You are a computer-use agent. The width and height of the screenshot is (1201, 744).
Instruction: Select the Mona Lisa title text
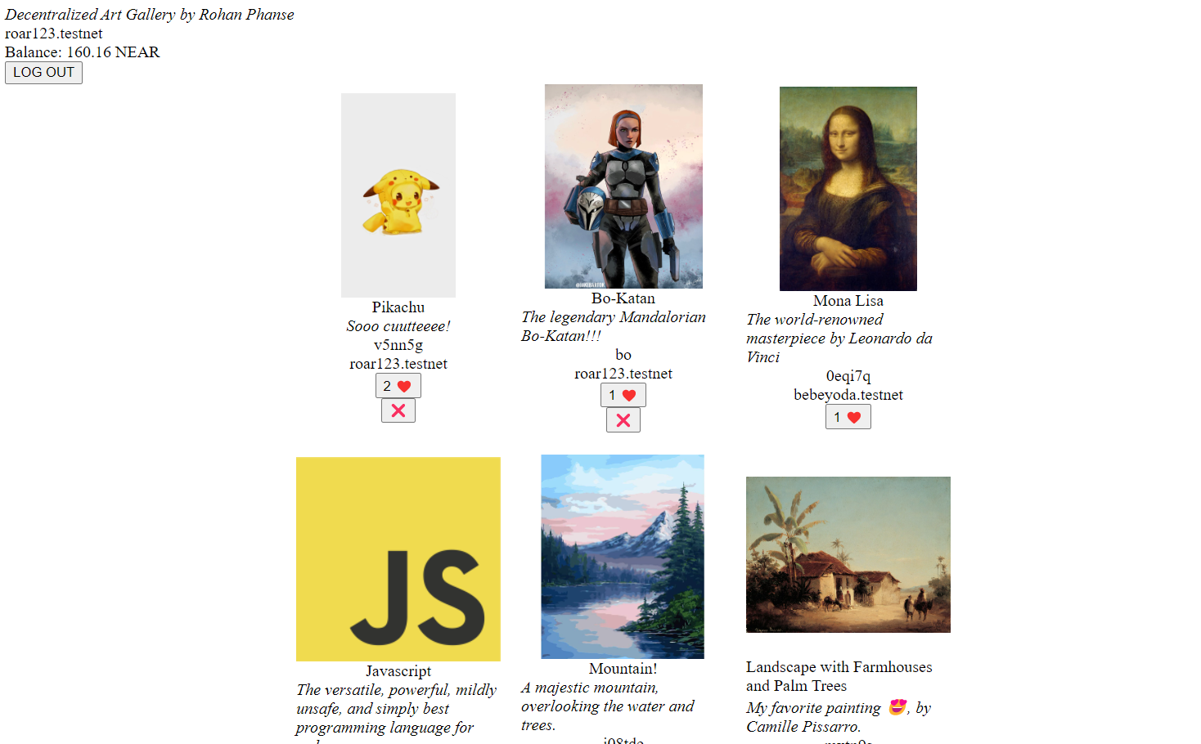(x=848, y=301)
